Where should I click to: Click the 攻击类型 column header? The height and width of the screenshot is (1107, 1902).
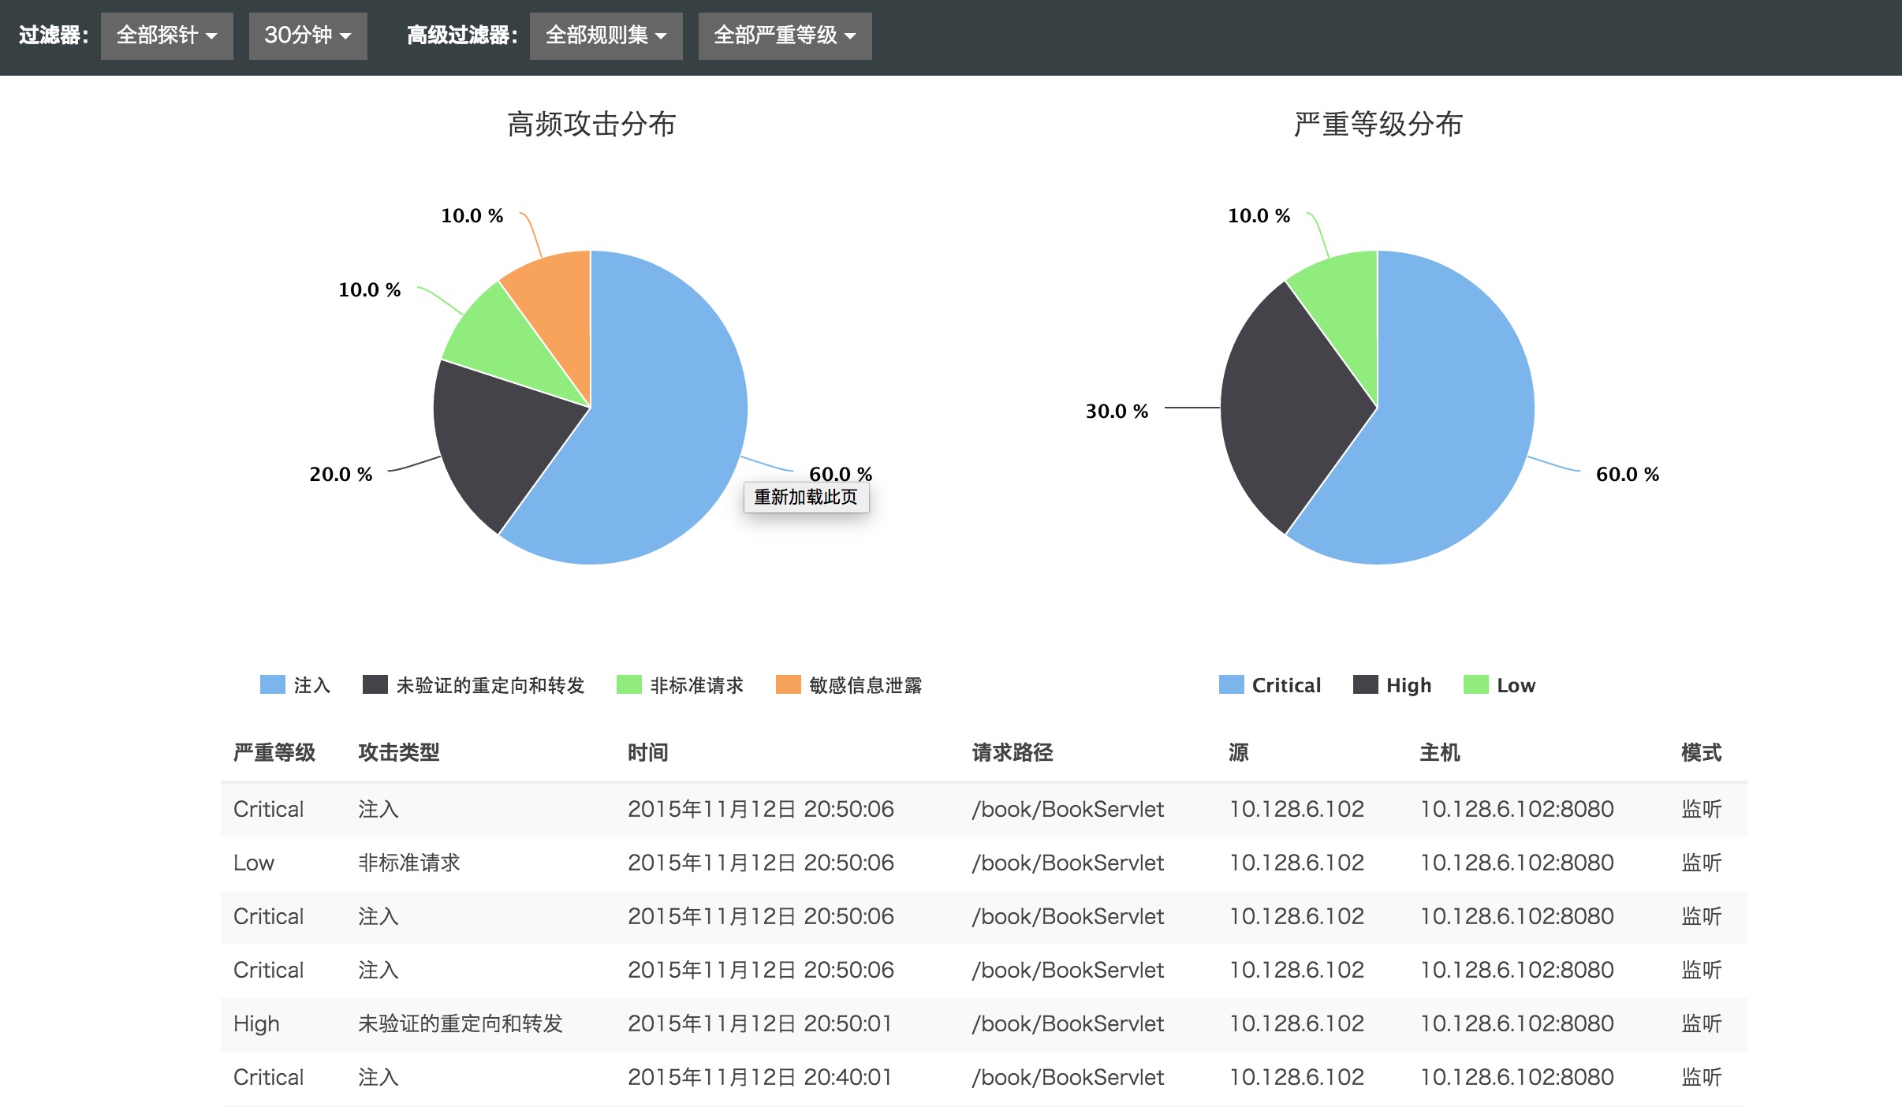398,752
